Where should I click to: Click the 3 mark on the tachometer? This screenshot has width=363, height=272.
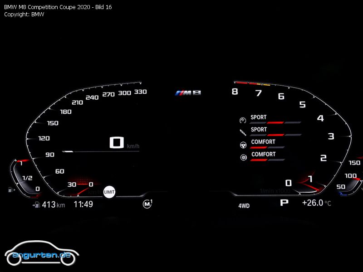(331, 136)
